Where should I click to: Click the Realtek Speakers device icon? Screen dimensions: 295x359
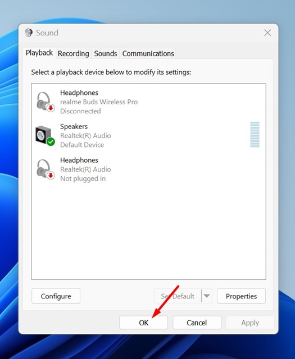click(45, 136)
